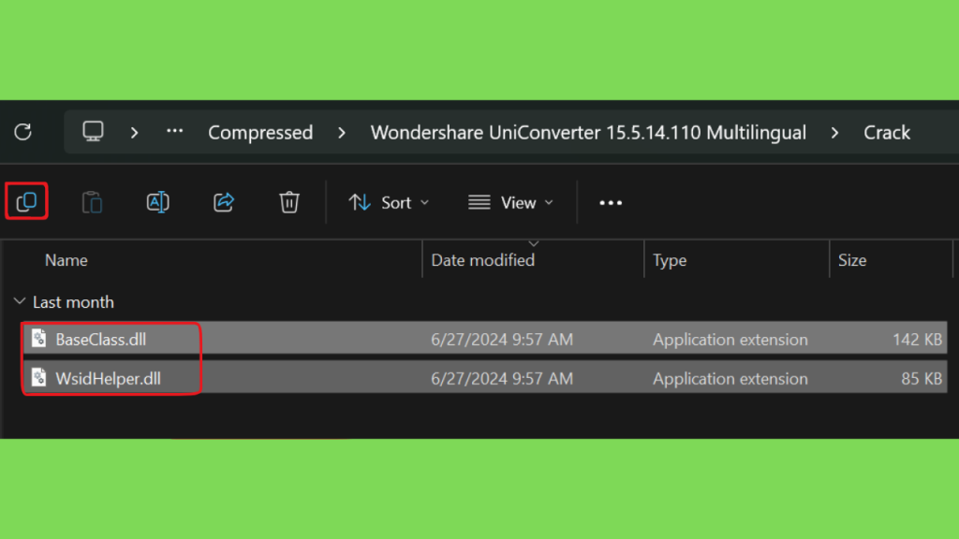
Task: Sort by the Name column header
Action: coord(66,260)
